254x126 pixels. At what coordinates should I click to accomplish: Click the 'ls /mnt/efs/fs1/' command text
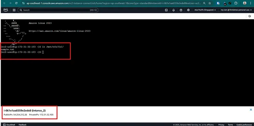[53, 47]
